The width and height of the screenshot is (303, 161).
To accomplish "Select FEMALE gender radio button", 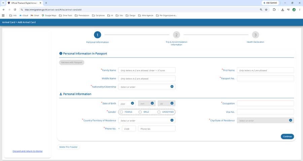I will tap(121, 112).
